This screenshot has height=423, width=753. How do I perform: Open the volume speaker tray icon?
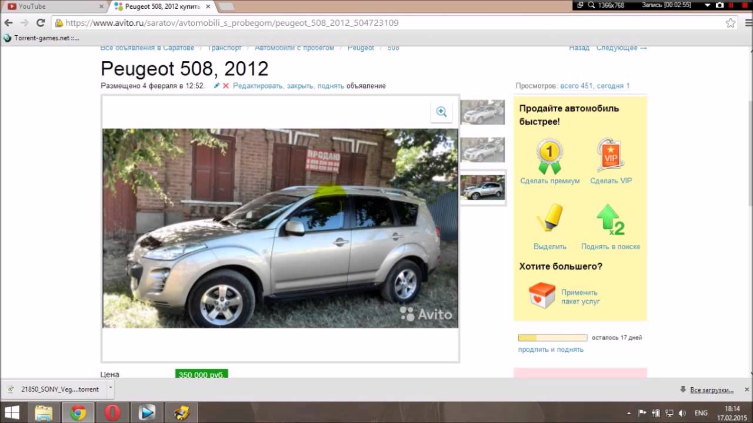point(682,413)
